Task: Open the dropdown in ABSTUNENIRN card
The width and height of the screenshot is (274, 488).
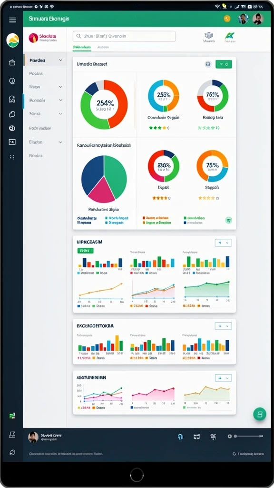Action: coord(224,378)
